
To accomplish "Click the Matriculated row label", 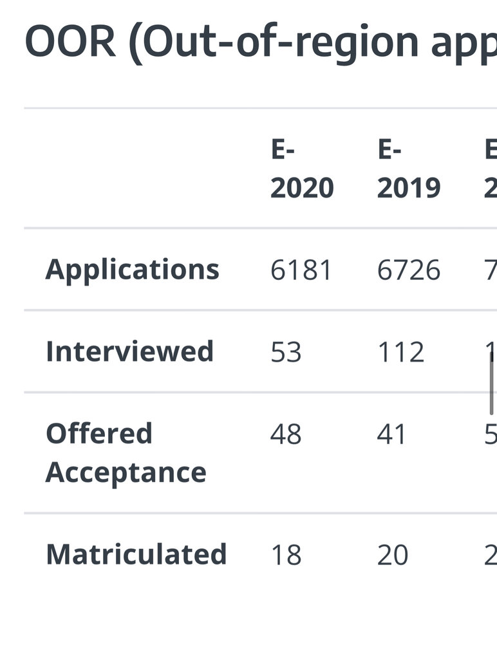I will [x=136, y=555].
